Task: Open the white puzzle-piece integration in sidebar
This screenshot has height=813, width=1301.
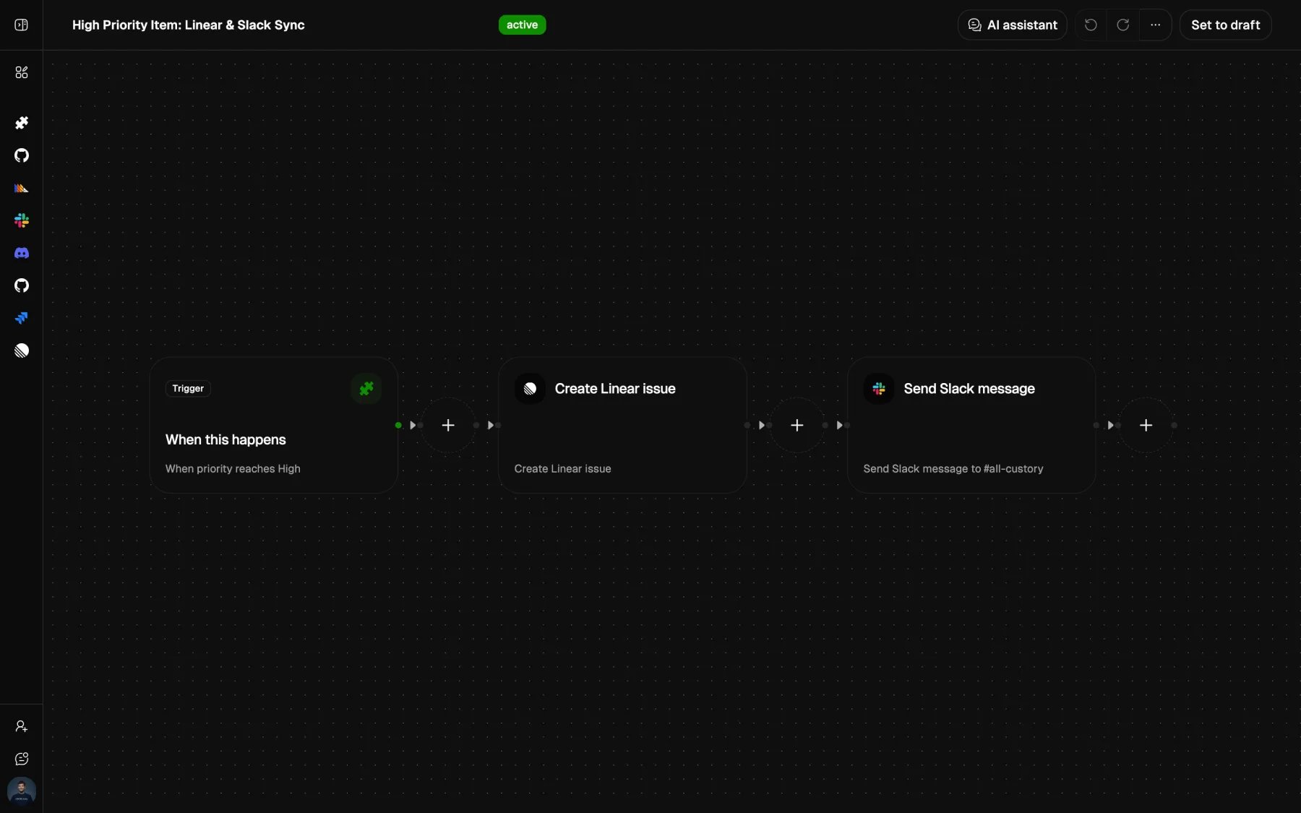Action: (22, 123)
